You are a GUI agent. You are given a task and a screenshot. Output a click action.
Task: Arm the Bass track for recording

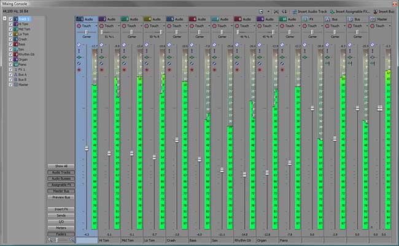pos(192,70)
